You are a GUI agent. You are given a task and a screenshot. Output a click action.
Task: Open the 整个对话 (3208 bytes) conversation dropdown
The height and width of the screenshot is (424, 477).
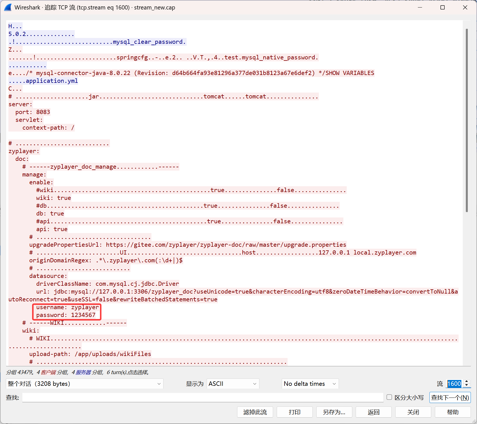[x=85, y=384]
